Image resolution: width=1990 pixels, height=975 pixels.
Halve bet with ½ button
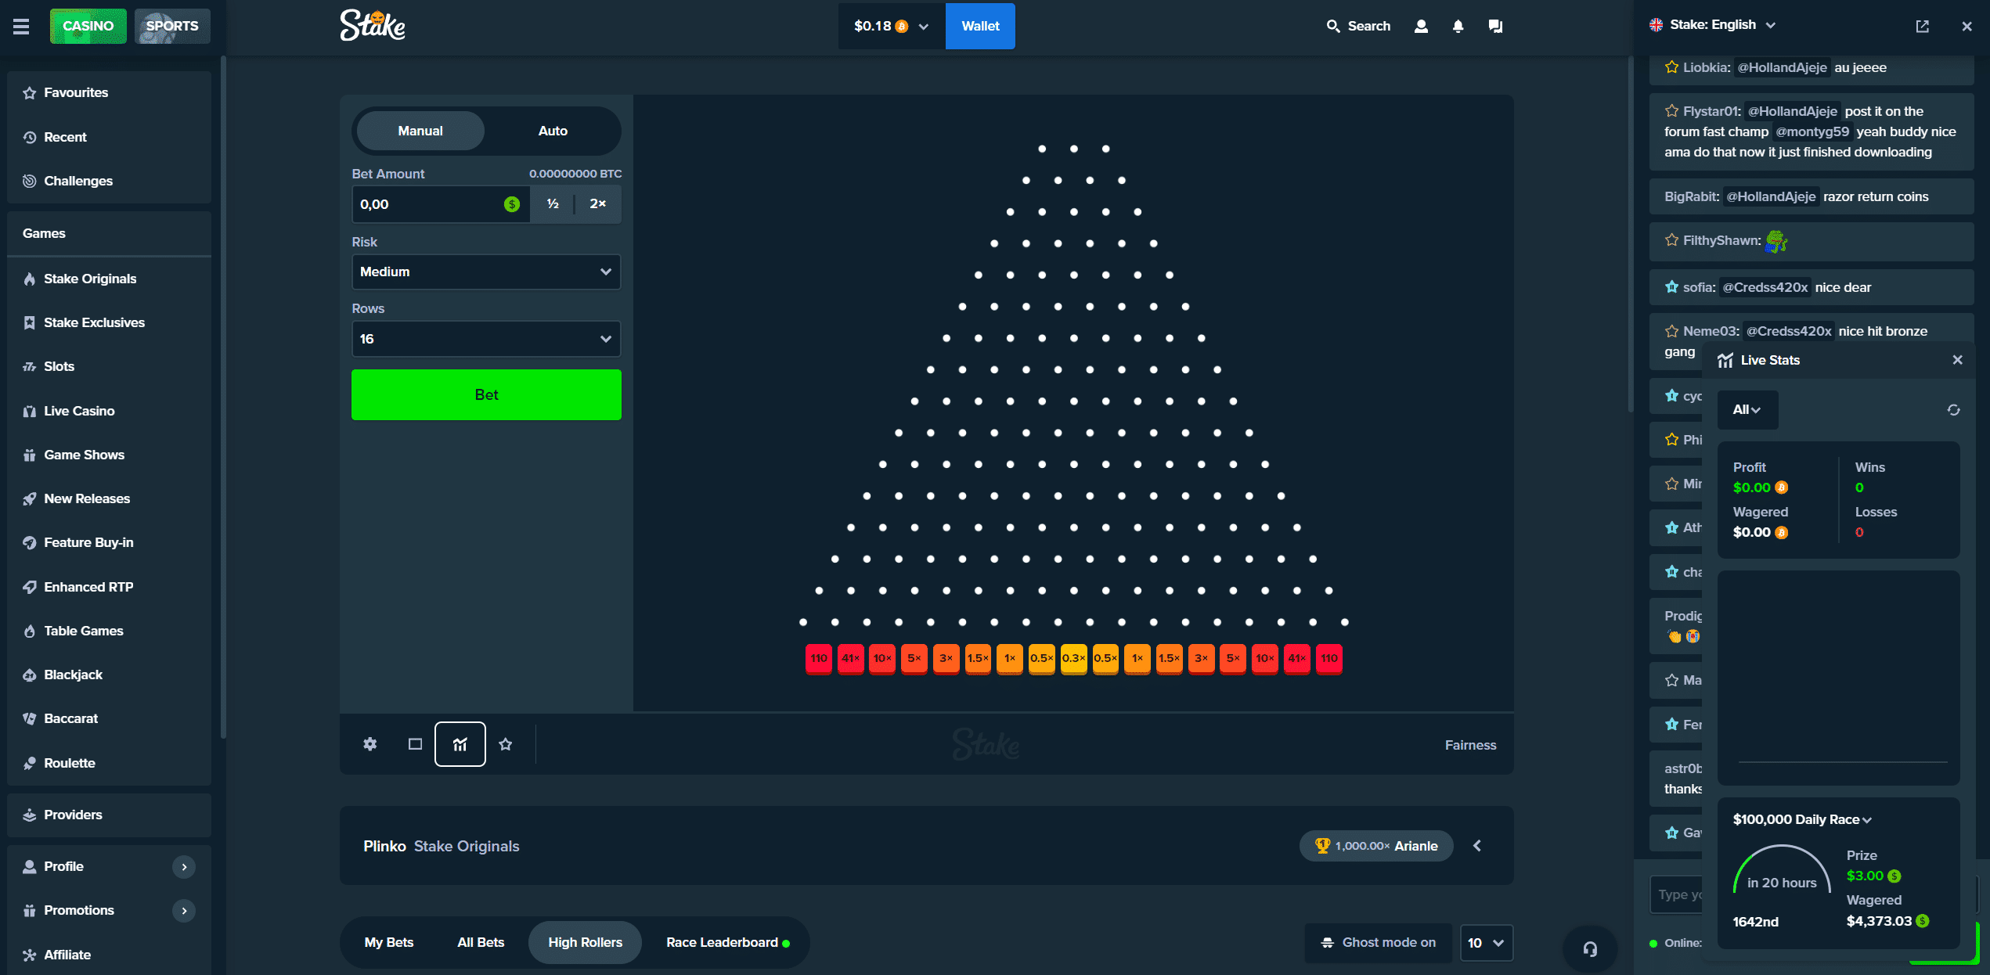(x=553, y=204)
